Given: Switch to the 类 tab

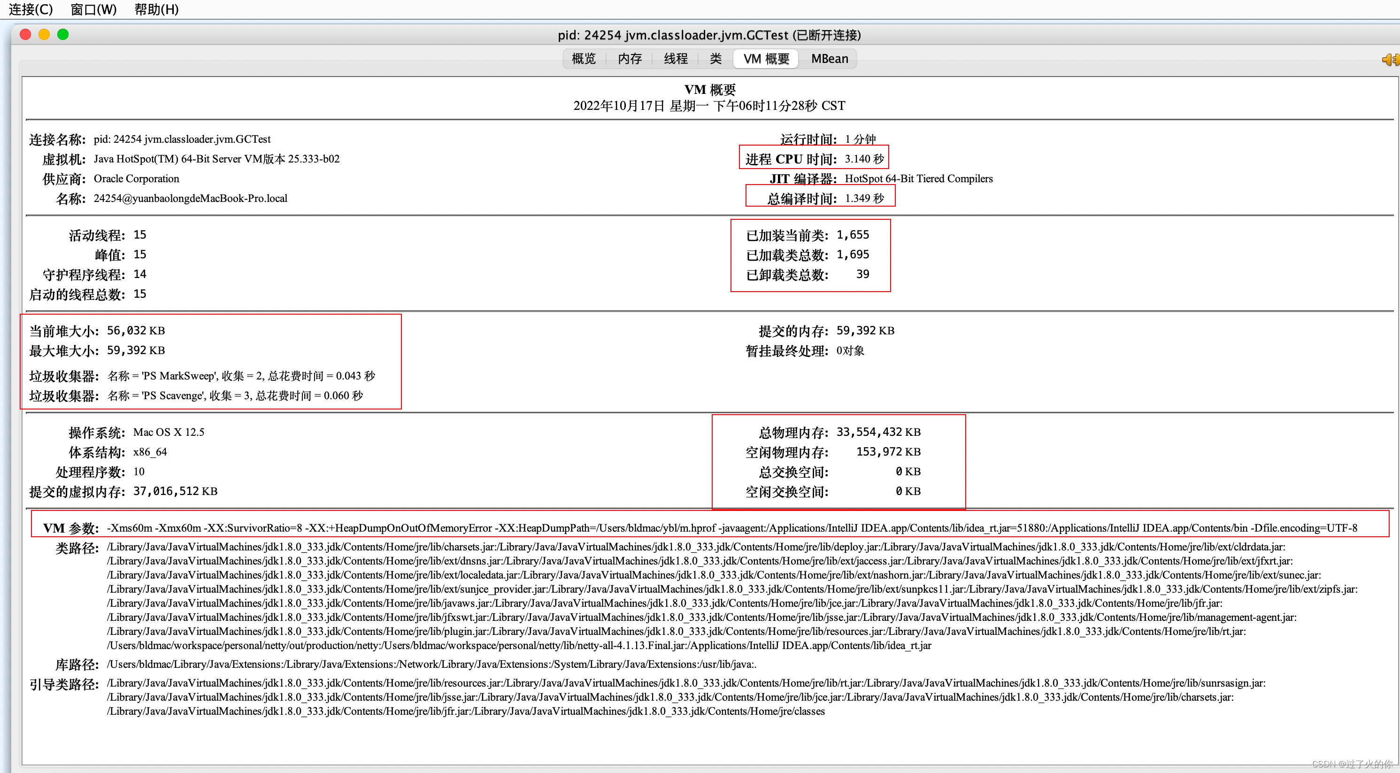Looking at the screenshot, I should [x=716, y=59].
